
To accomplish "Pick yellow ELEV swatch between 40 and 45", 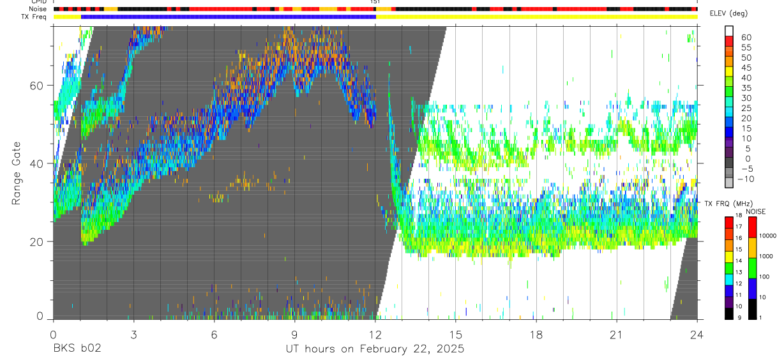I will (x=729, y=73).
